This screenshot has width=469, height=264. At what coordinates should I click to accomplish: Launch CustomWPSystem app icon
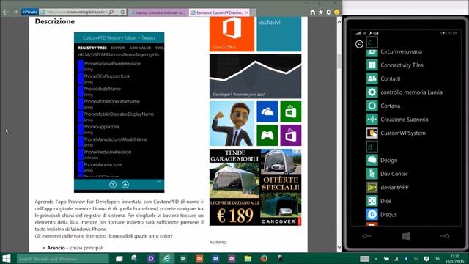pyautogui.click(x=372, y=133)
